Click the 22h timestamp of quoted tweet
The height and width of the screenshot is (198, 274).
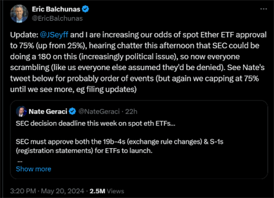point(131,111)
